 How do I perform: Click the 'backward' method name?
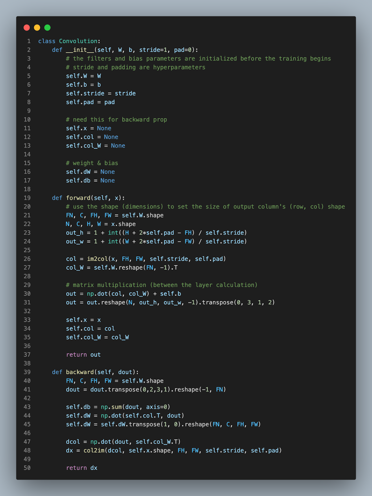coord(80,372)
